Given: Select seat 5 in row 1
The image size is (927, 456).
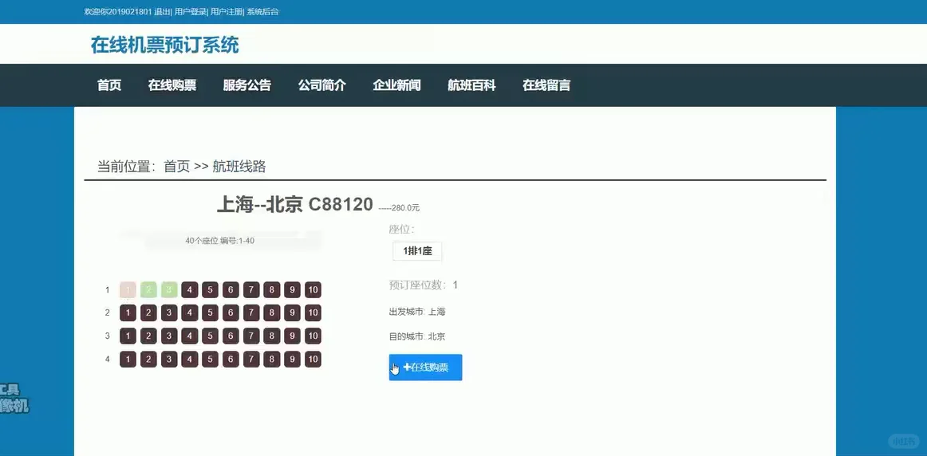Looking at the screenshot, I should [x=210, y=290].
